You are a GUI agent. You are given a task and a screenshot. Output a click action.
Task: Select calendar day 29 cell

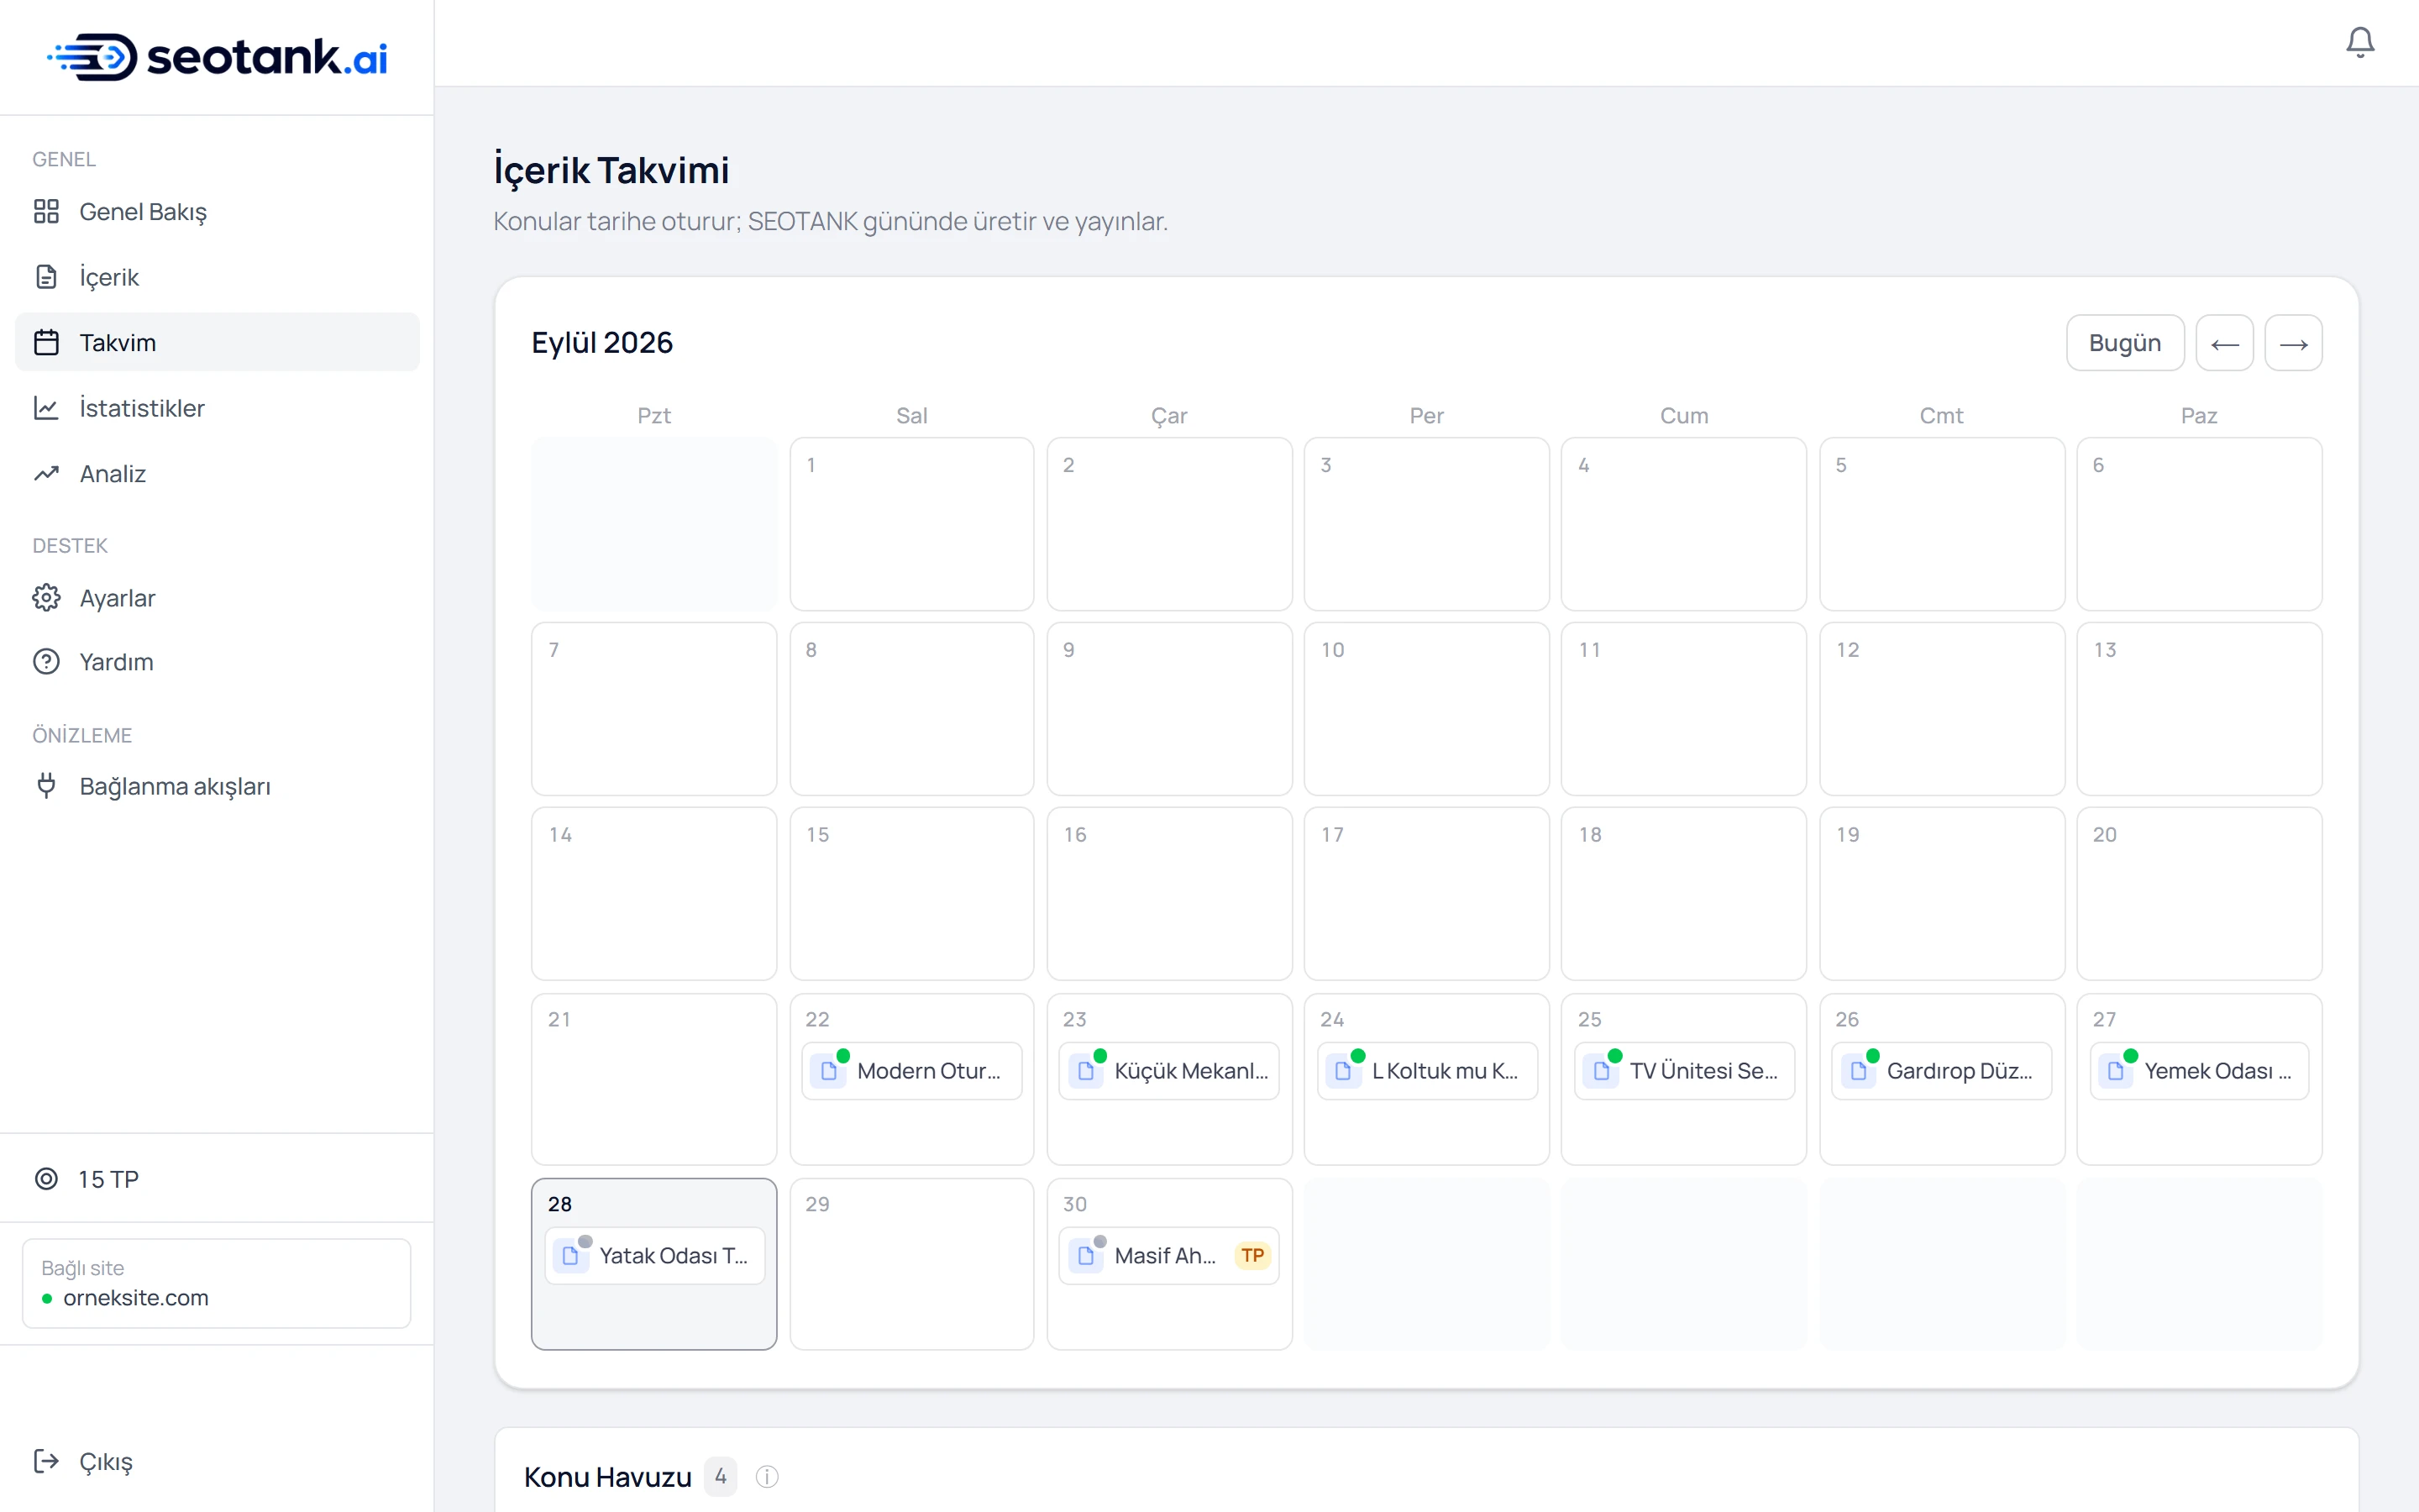(x=911, y=1264)
